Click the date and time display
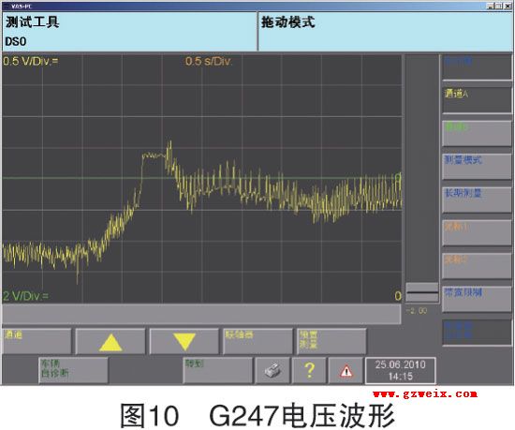The height and width of the screenshot is (430, 515). point(401,371)
